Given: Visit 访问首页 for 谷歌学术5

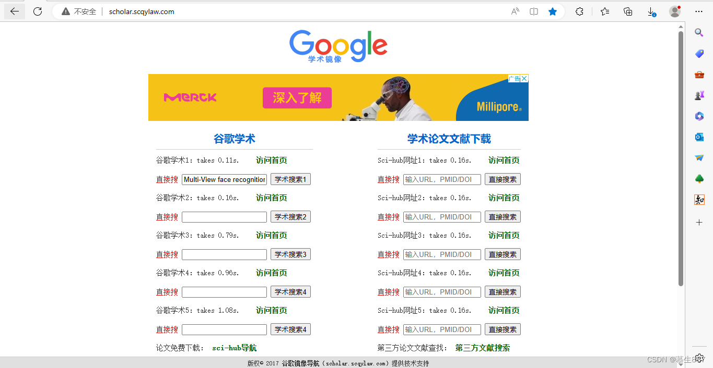Looking at the screenshot, I should click(272, 311).
